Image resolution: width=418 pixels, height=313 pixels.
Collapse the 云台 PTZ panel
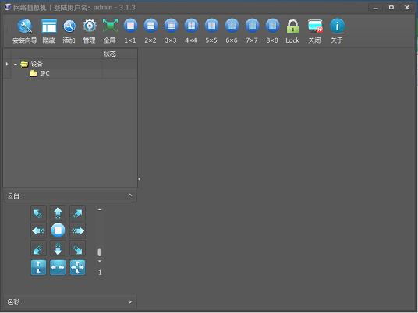[129, 195]
